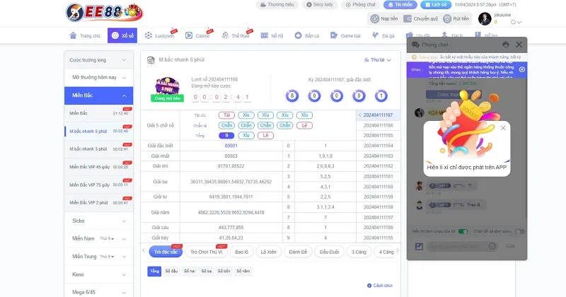
Task: Select Trò Chơi Thú Vị tab
Action: 206,252
